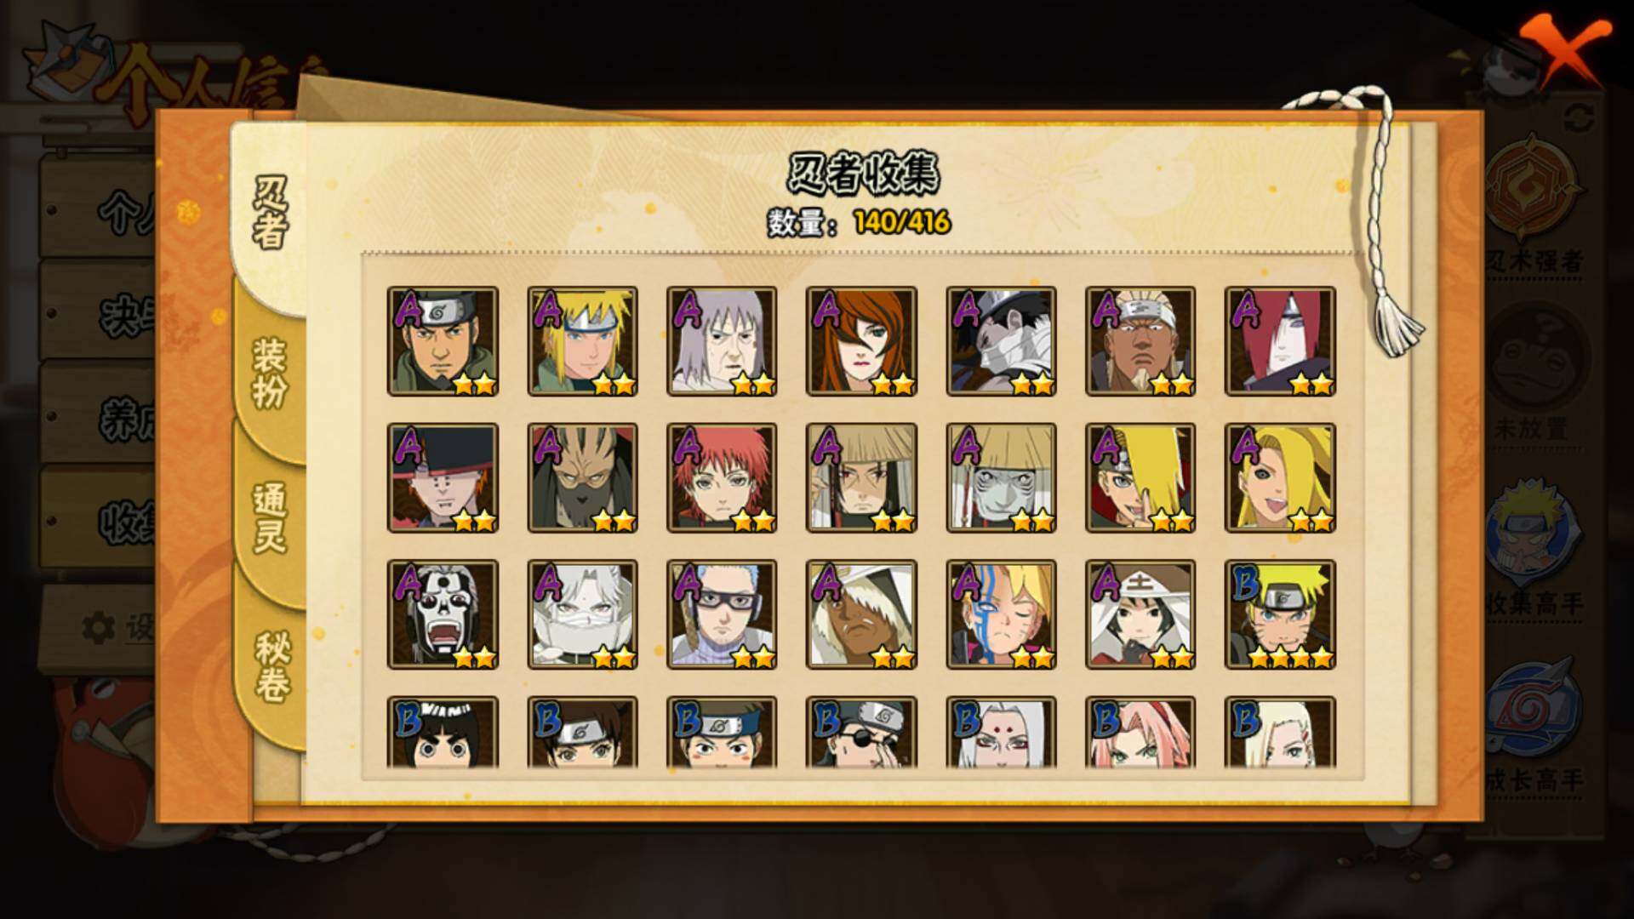Select red-haired Nagato portrait in first row
1634x919 pixels.
point(1280,341)
